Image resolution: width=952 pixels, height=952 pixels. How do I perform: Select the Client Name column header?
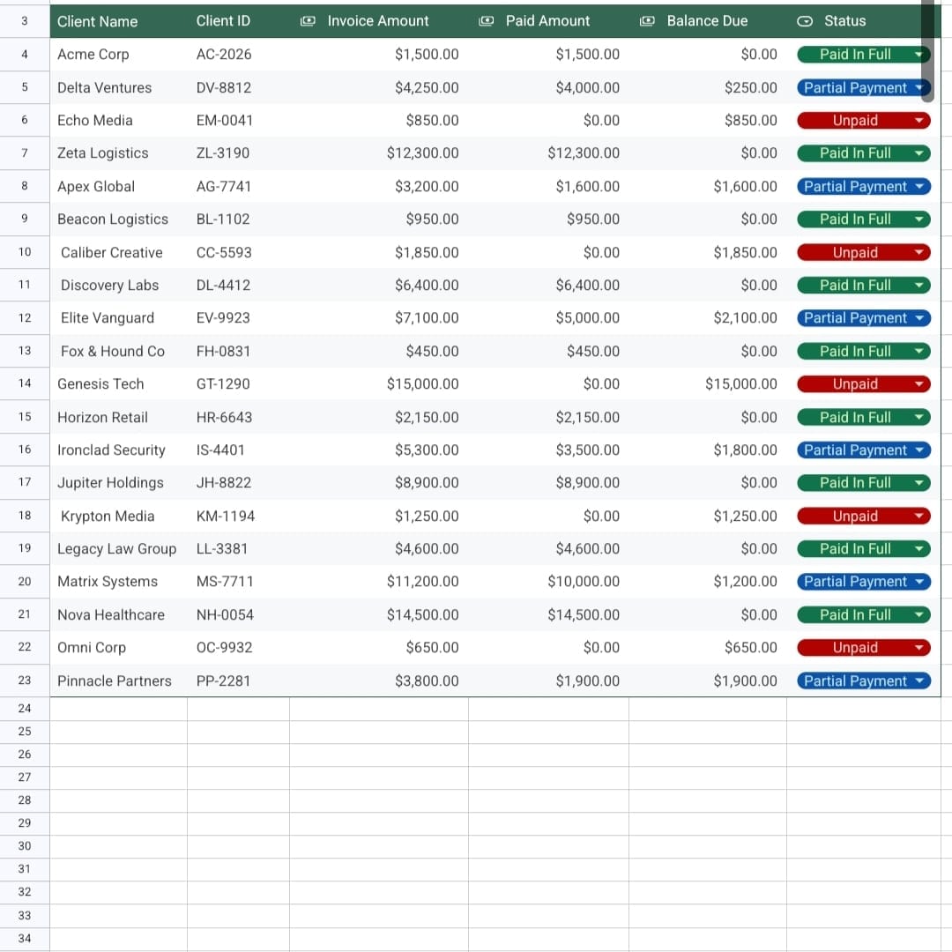[118, 21]
